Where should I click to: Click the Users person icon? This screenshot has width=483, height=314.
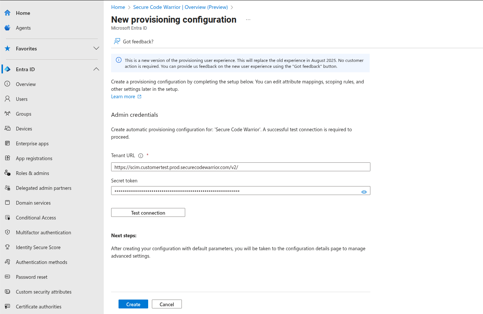click(x=7, y=99)
